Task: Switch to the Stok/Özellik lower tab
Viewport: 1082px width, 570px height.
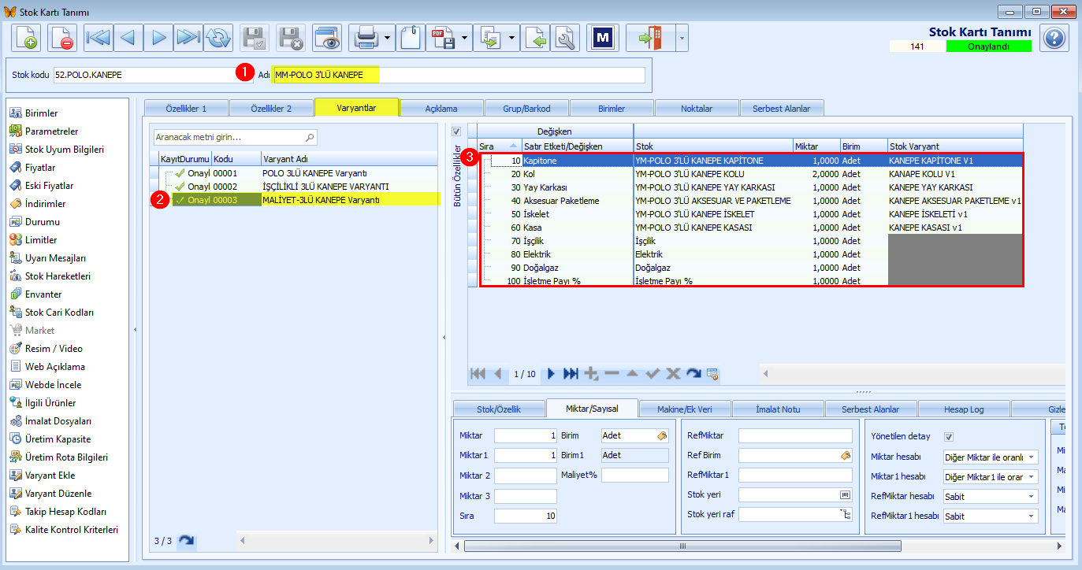Action: coord(498,409)
